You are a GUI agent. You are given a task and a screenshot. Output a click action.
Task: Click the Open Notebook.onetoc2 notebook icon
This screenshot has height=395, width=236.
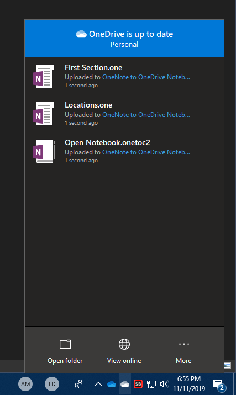(x=44, y=151)
